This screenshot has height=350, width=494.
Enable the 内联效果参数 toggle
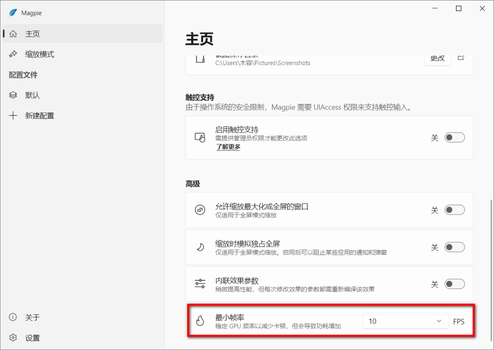455,284
